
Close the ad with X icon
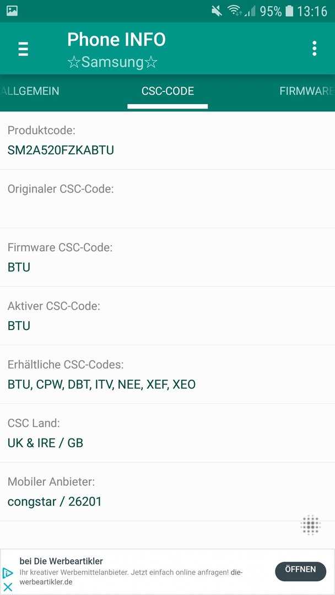[x=8, y=587]
